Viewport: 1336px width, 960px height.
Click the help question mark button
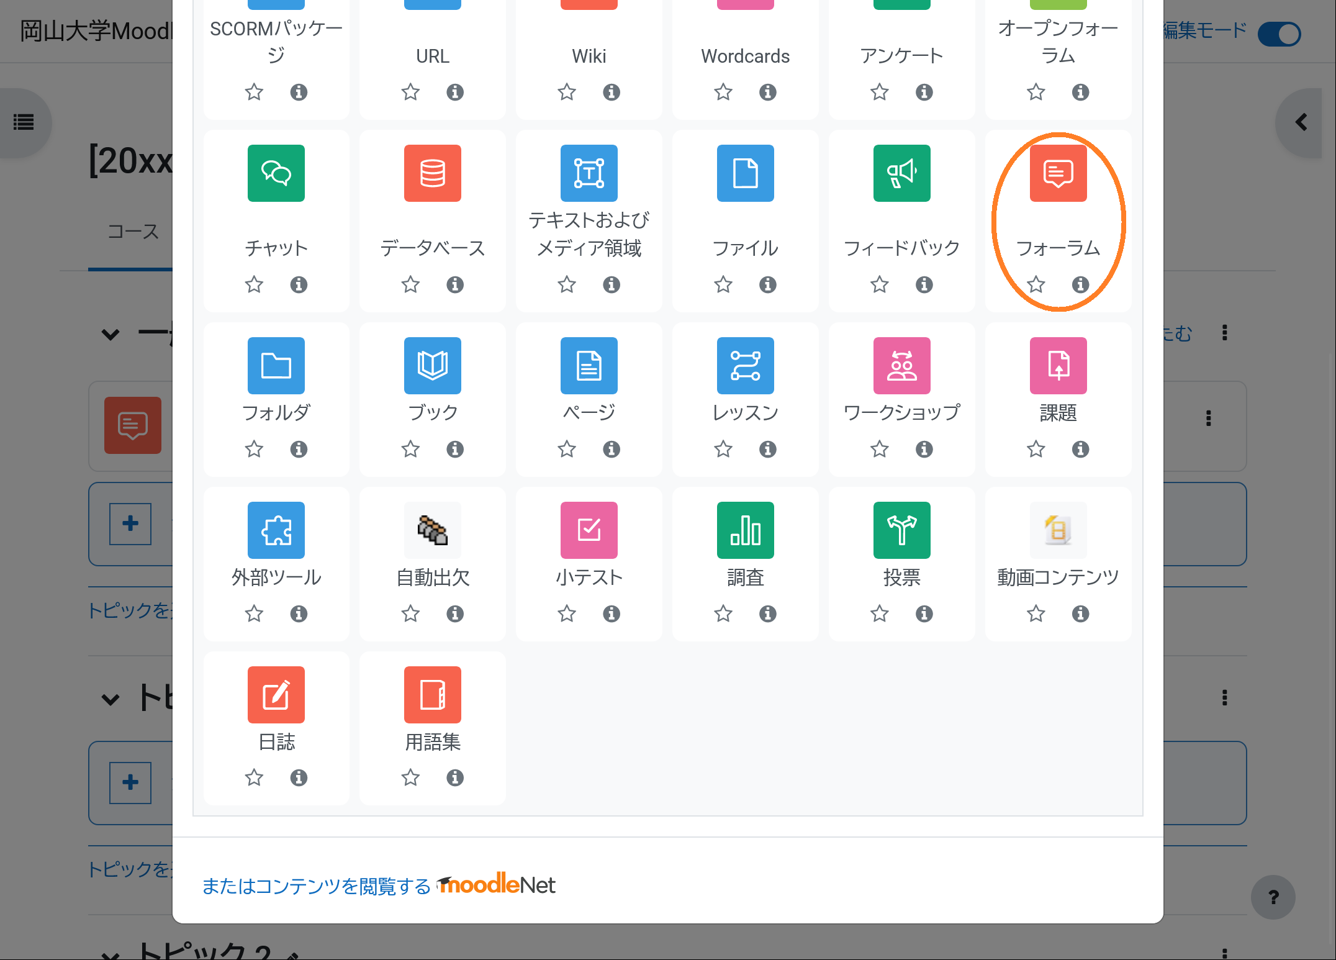click(1273, 897)
